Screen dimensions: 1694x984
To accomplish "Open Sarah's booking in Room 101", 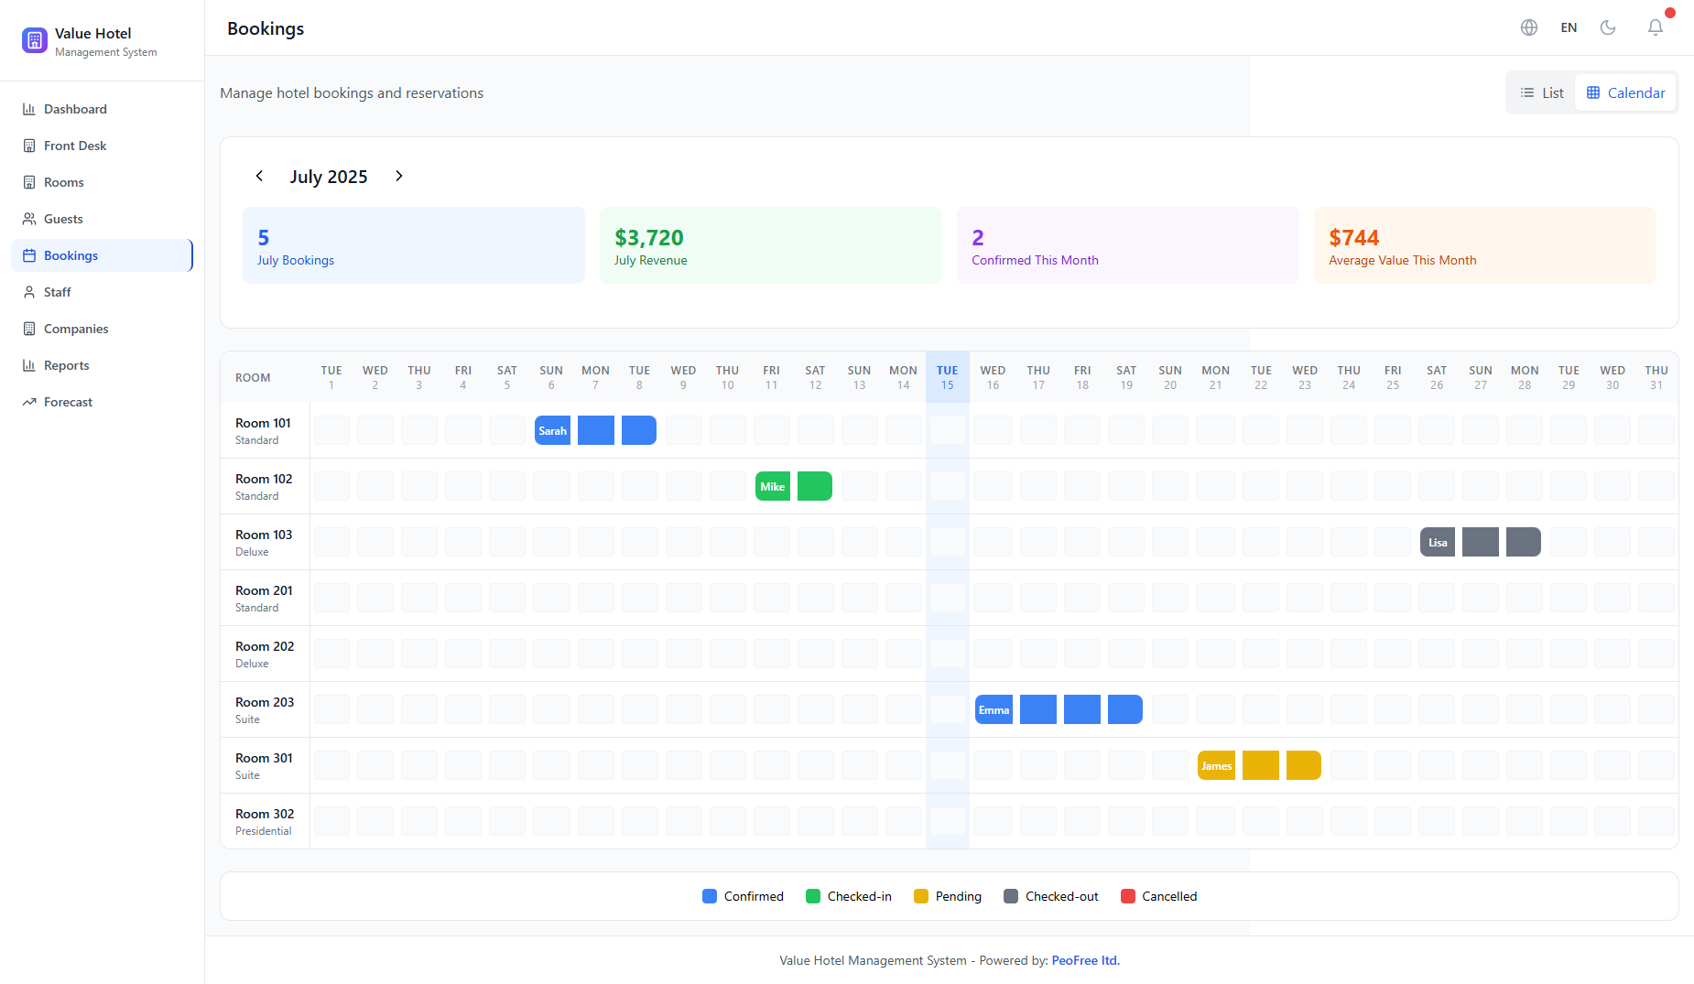I will coord(552,430).
